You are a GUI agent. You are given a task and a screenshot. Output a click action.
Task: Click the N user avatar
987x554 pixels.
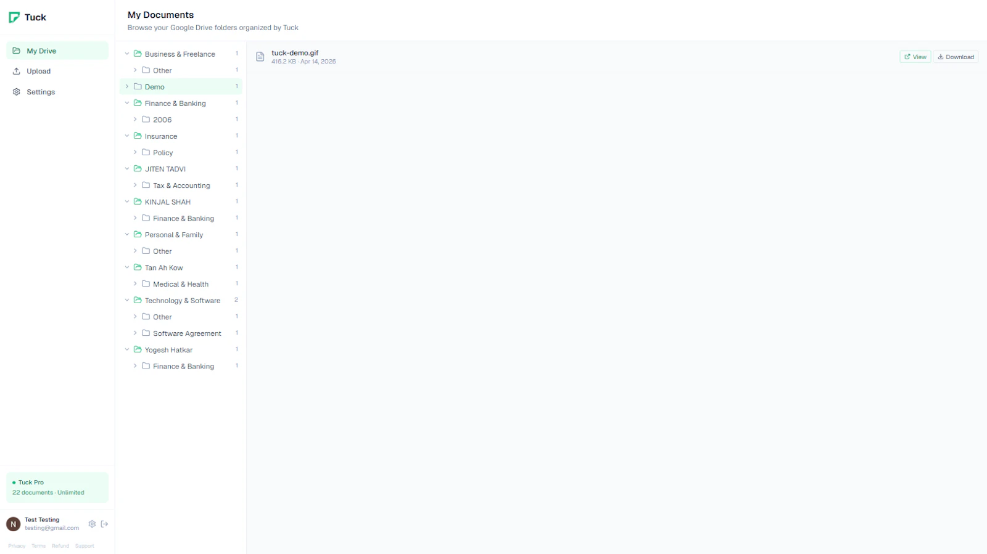point(14,524)
